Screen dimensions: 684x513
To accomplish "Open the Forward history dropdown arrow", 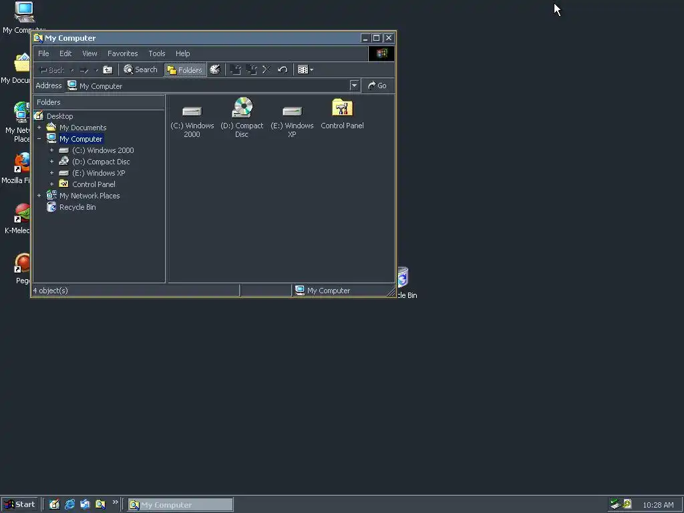I will tap(96, 70).
